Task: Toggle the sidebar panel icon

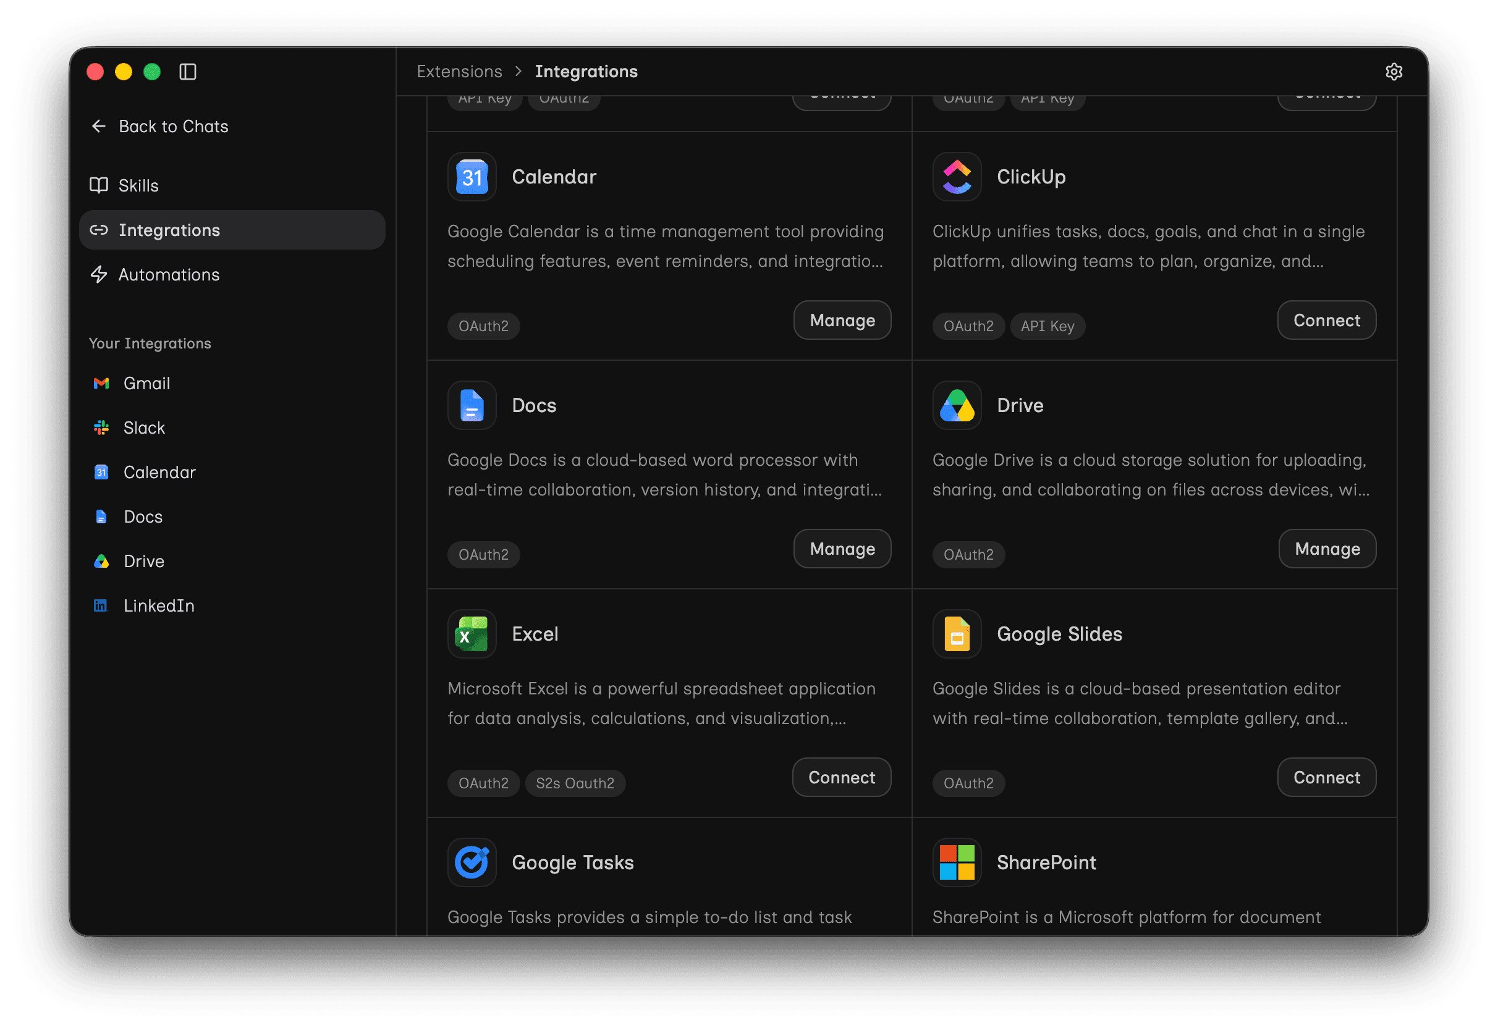Action: pos(188,72)
